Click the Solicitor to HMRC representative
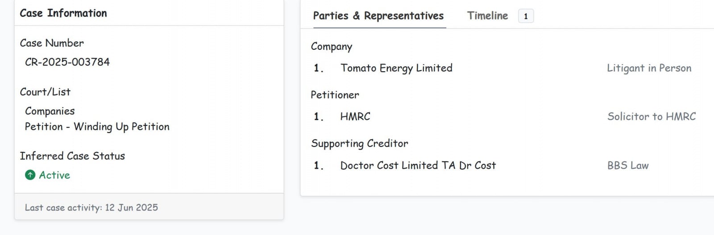Image resolution: width=714 pixels, height=235 pixels. point(652,117)
